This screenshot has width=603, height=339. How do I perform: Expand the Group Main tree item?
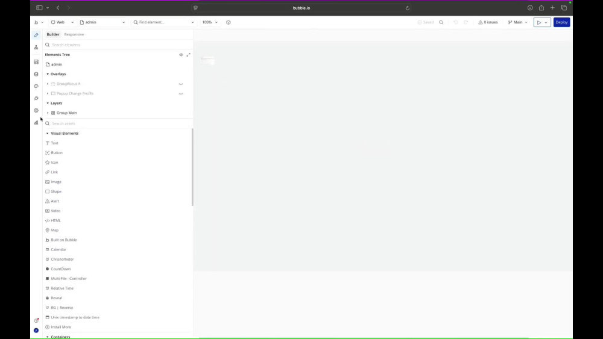click(x=48, y=113)
